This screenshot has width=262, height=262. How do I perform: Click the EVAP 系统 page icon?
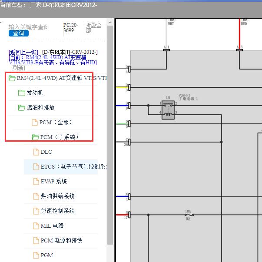[36, 181]
